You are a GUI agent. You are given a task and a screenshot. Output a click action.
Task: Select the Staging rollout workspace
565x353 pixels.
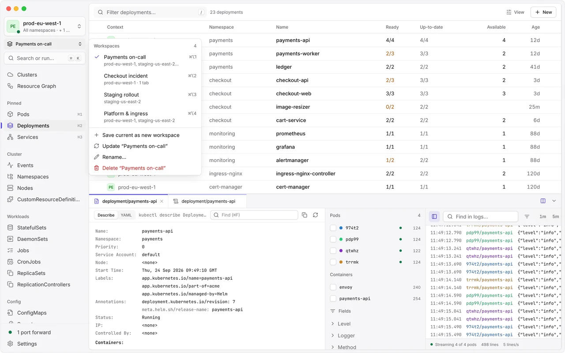145,98
